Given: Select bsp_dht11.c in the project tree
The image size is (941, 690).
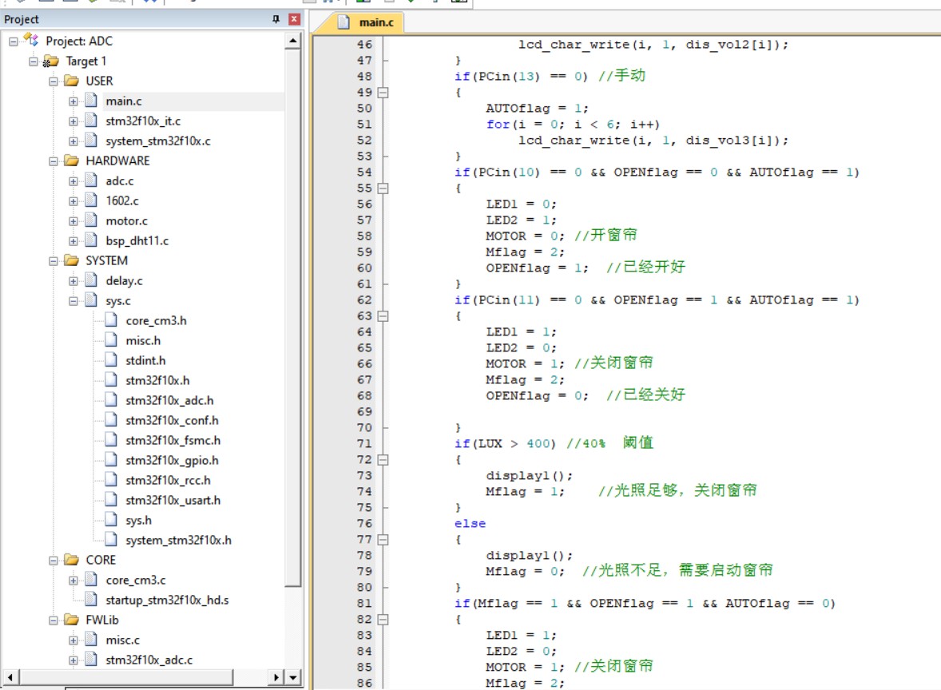Looking at the screenshot, I should pos(137,241).
